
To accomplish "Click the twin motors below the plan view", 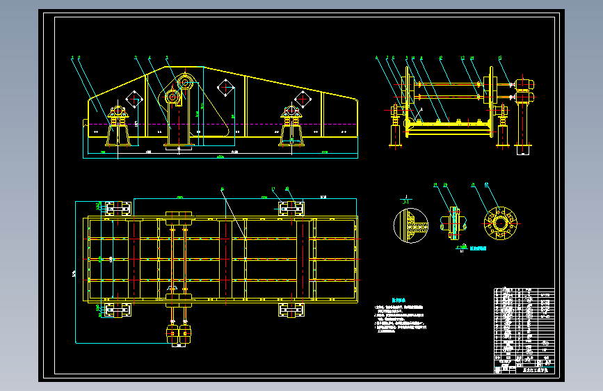I will click(x=179, y=334).
